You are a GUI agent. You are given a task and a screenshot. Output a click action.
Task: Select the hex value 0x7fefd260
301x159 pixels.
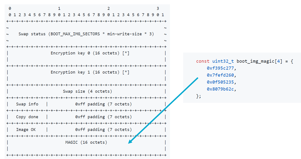220,75
